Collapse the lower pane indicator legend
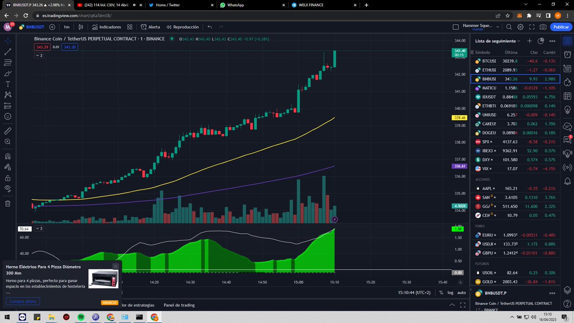 [39, 229]
